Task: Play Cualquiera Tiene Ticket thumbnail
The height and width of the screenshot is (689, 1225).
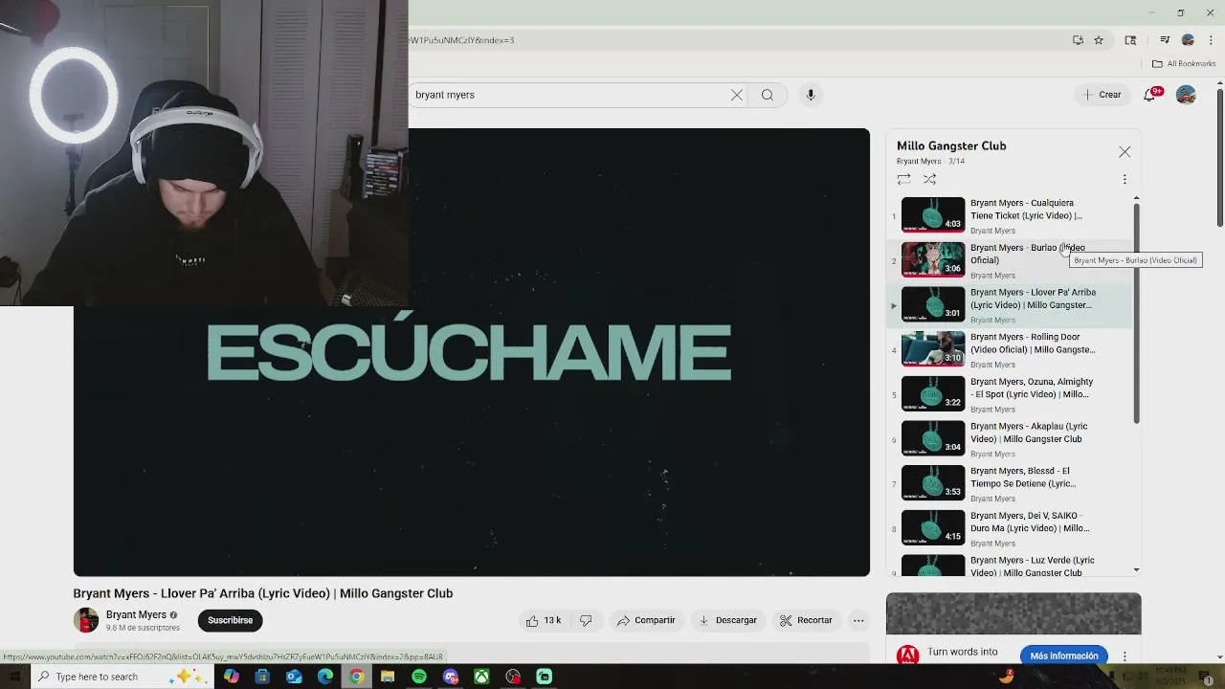Action: click(x=933, y=214)
